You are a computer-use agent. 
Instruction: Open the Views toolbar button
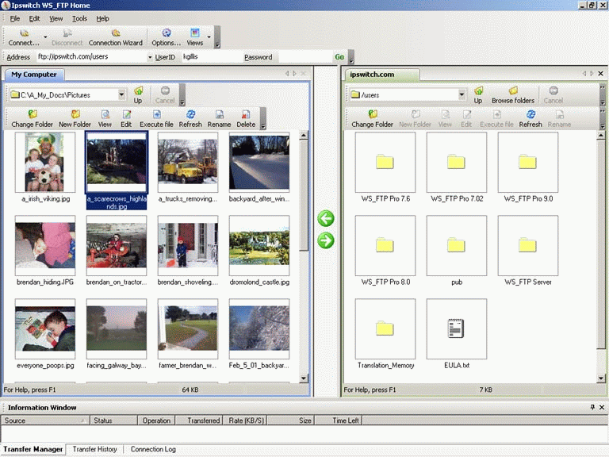[194, 38]
